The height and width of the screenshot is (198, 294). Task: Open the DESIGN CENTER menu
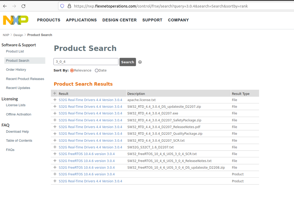119,20
